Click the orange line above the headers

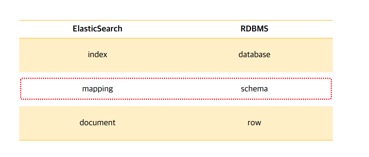click(176, 20)
